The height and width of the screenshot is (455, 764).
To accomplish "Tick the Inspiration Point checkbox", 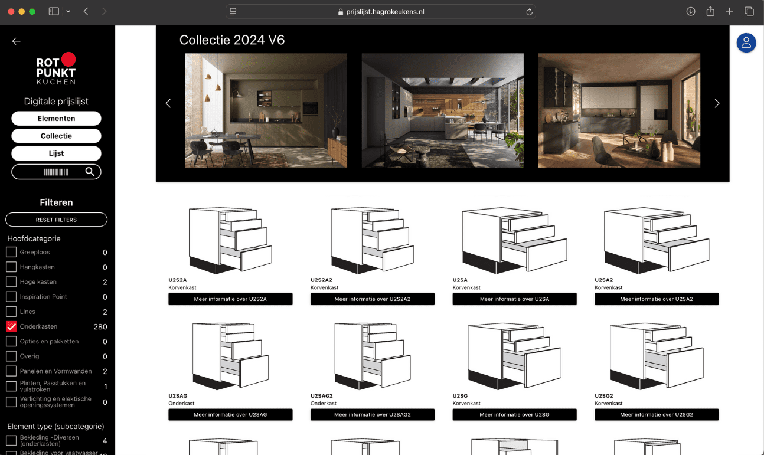I will click(11, 296).
